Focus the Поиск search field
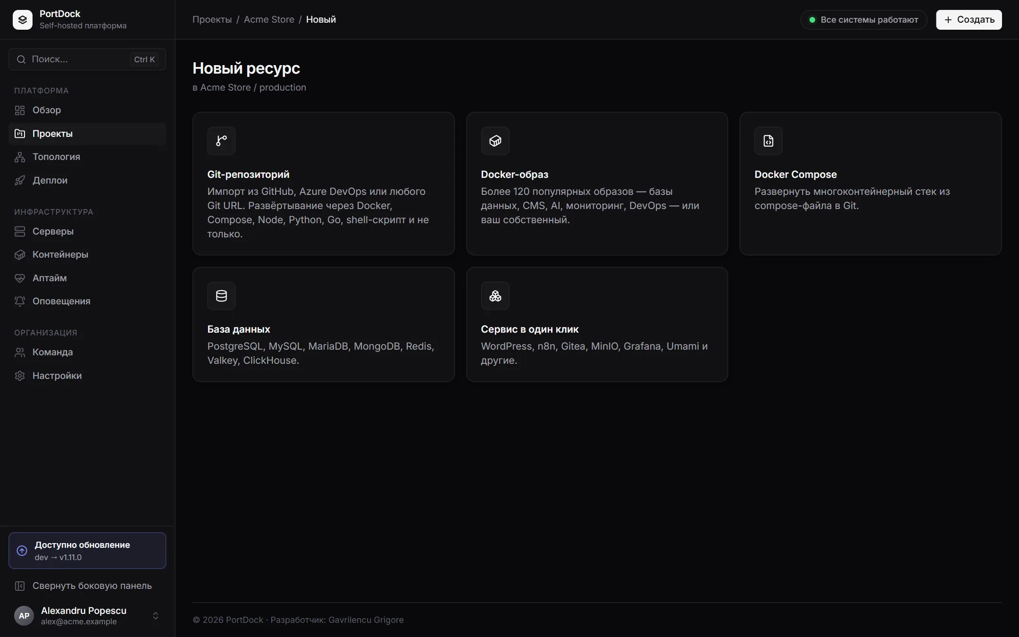The image size is (1019, 637). (x=87, y=59)
